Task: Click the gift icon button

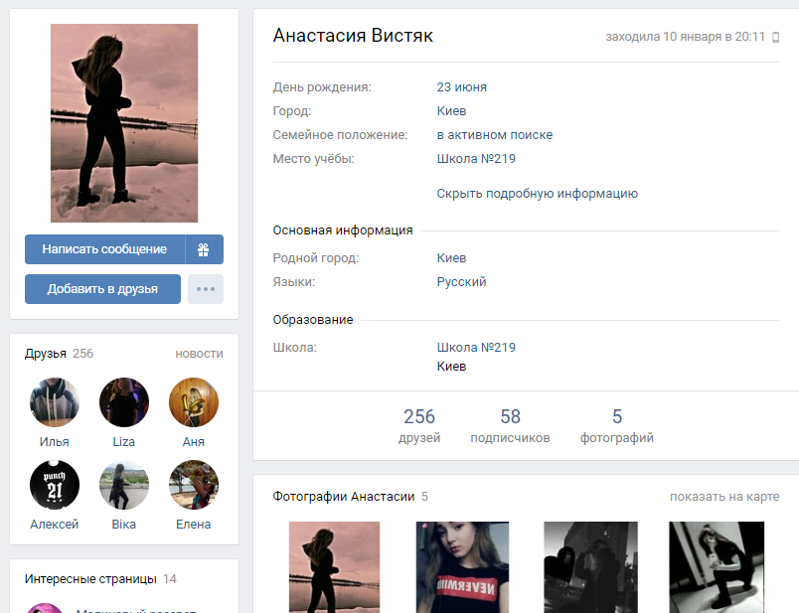Action: 204,249
